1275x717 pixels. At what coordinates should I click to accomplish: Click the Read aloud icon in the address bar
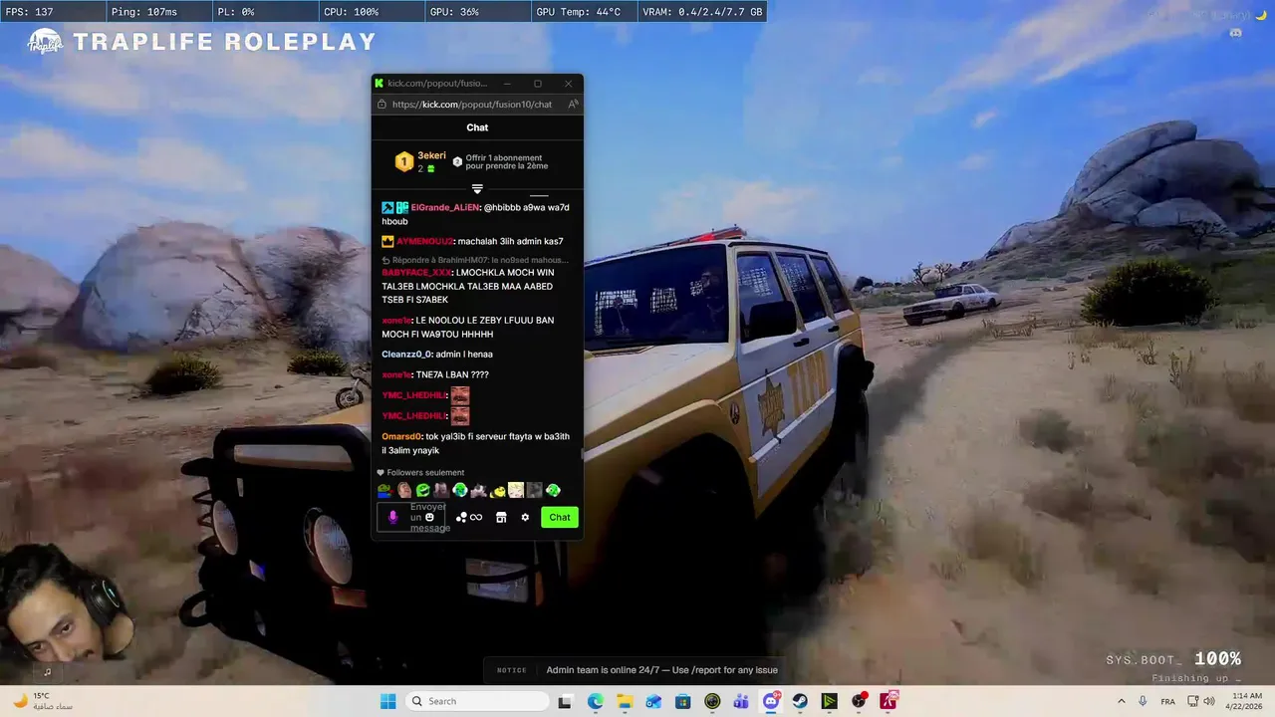[x=573, y=105]
